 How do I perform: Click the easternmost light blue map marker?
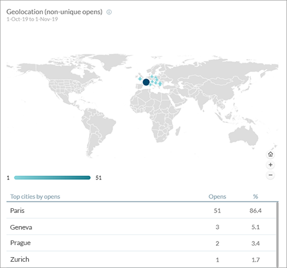160,84
